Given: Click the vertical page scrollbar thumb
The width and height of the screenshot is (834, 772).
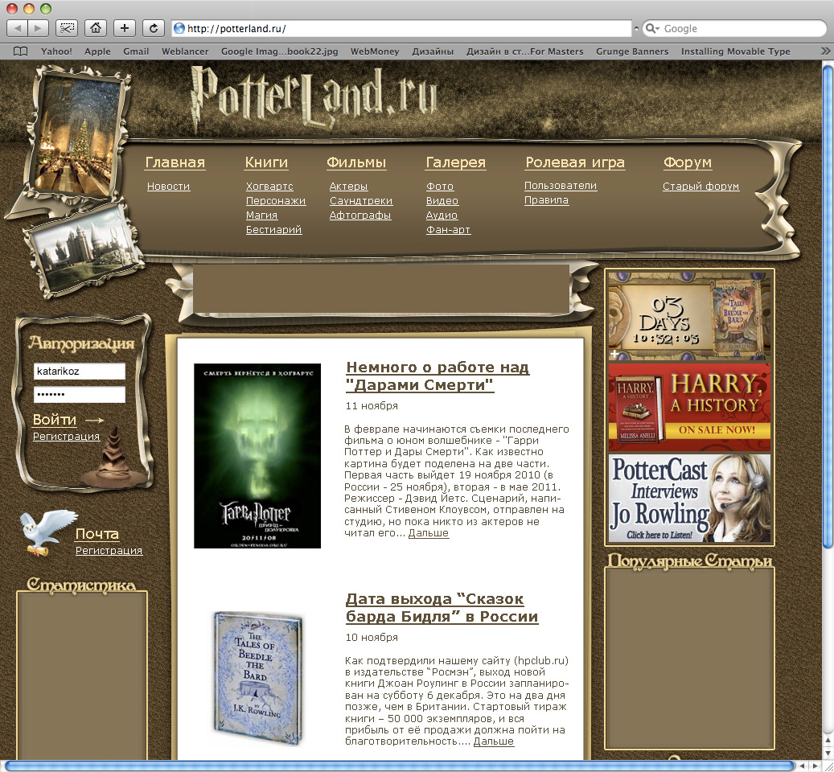Looking at the screenshot, I should click(828, 306).
